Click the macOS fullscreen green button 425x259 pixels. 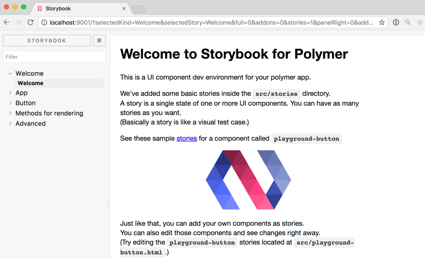point(24,7)
